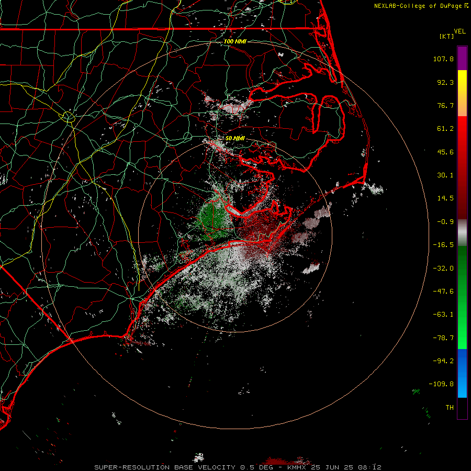This screenshot has width=471, height=471.
Task: Select the -47.6 value on velocity scale
Action: (x=443, y=291)
